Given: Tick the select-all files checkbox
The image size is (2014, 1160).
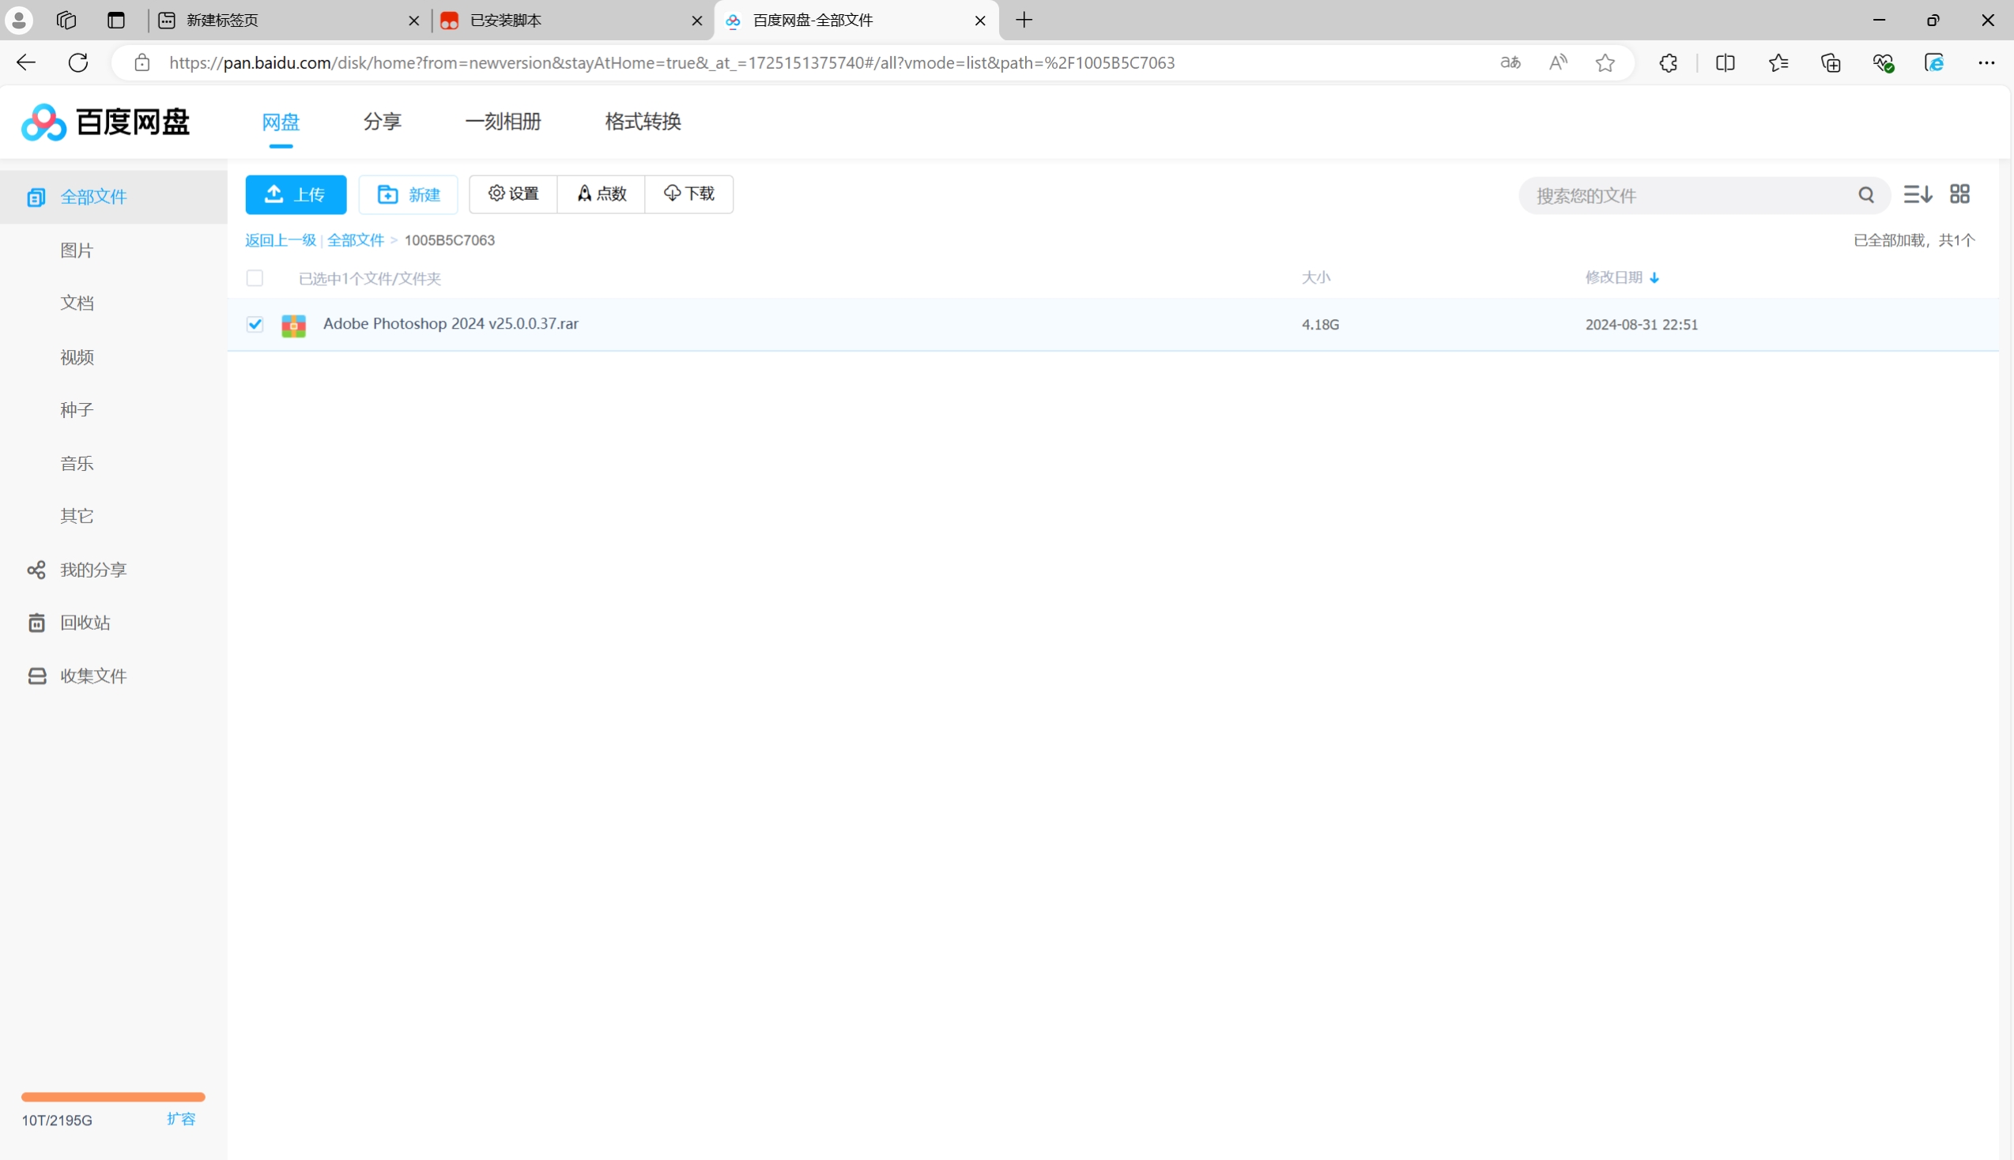Looking at the screenshot, I should pyautogui.click(x=255, y=278).
